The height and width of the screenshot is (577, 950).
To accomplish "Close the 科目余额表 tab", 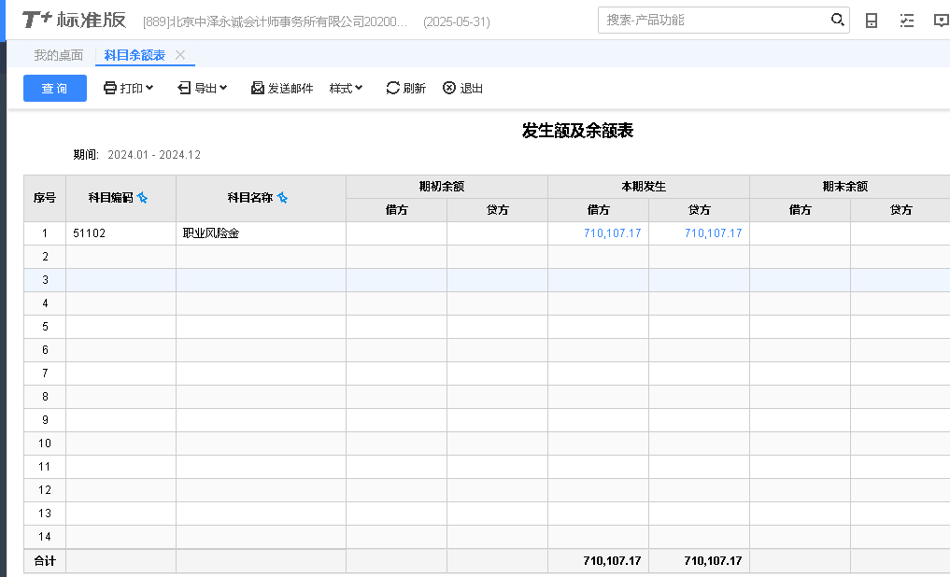I will (180, 55).
